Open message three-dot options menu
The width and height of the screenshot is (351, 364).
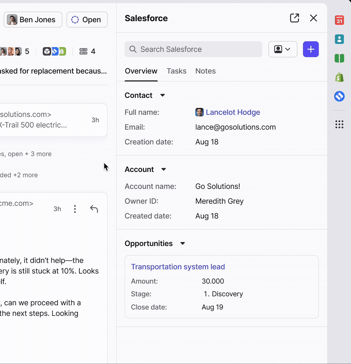coord(75,209)
